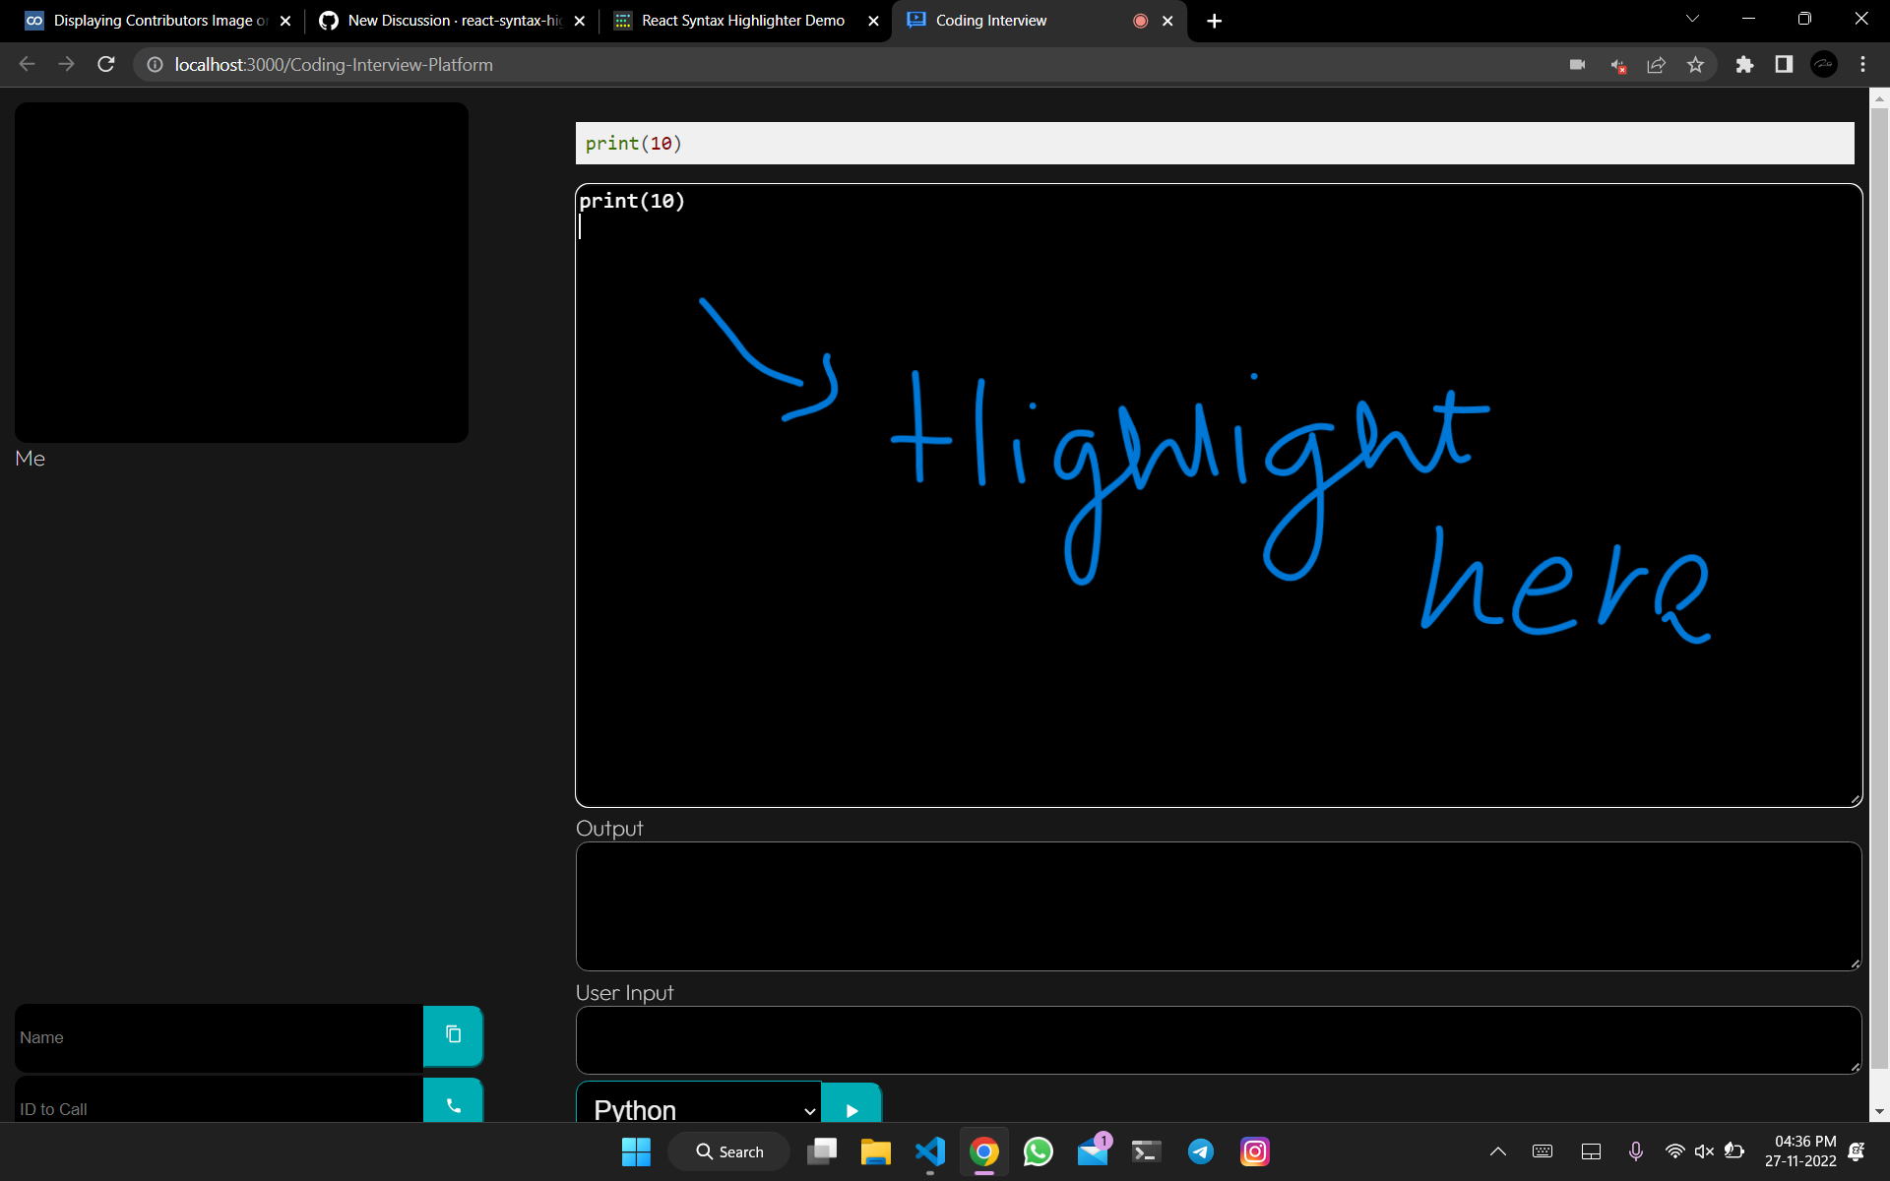Toggle the browser reader mode icon
The image size is (1890, 1181).
point(1784,64)
